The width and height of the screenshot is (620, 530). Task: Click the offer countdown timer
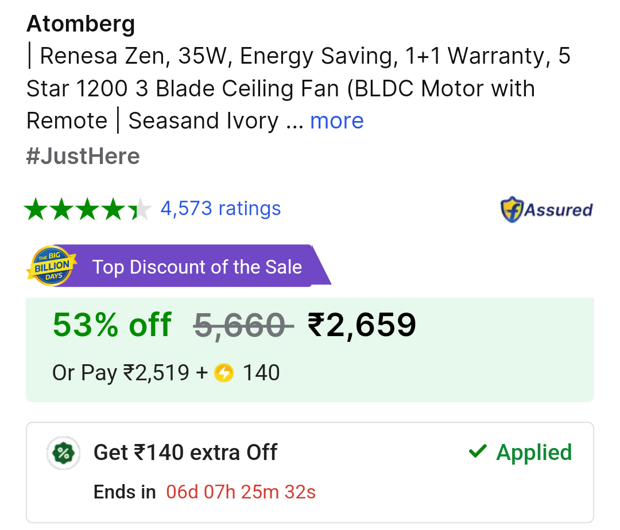point(240,492)
